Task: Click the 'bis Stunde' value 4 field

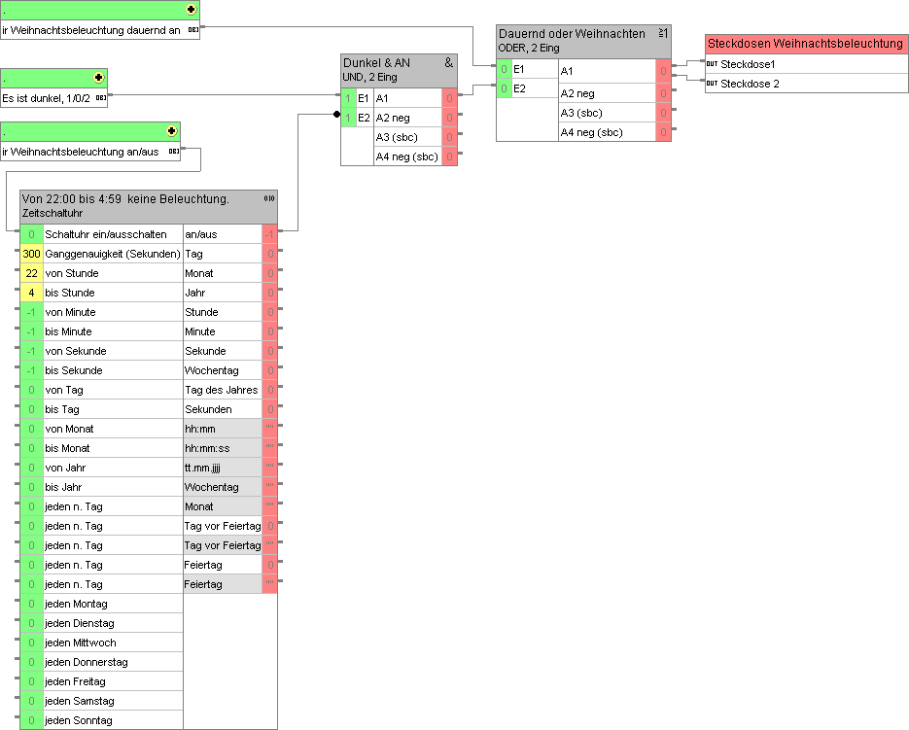Action: pos(31,293)
